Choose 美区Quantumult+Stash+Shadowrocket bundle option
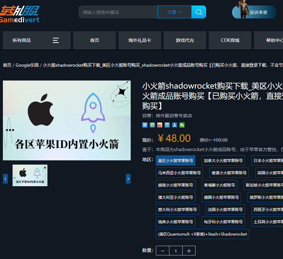 click(x=202, y=234)
